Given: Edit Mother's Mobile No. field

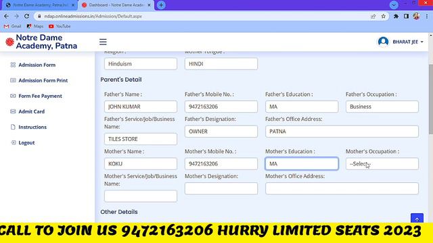Looking at the screenshot, I should pyautogui.click(x=221, y=163).
